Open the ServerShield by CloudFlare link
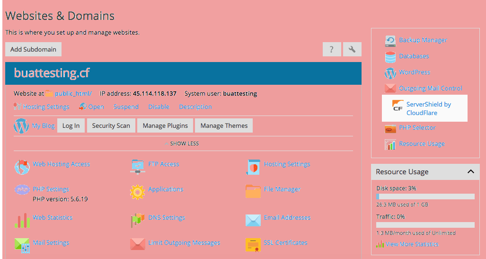486x259 pixels. tap(428, 108)
